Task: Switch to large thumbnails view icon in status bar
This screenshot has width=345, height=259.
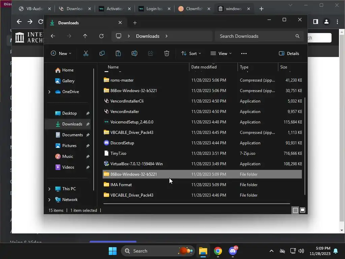Action: (303, 210)
